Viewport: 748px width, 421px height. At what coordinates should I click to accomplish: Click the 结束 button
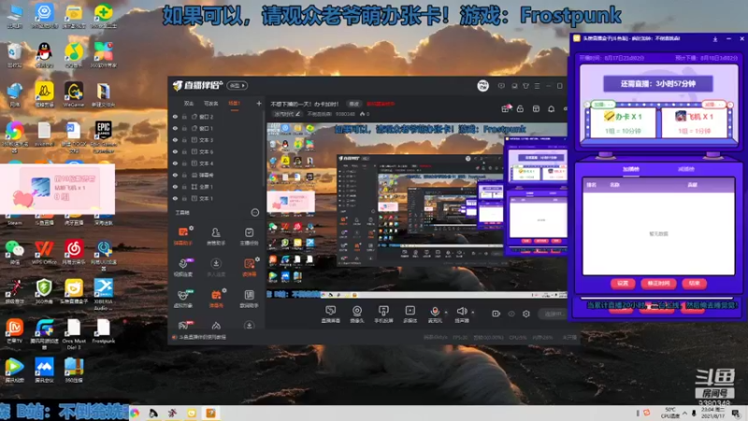pos(694,283)
